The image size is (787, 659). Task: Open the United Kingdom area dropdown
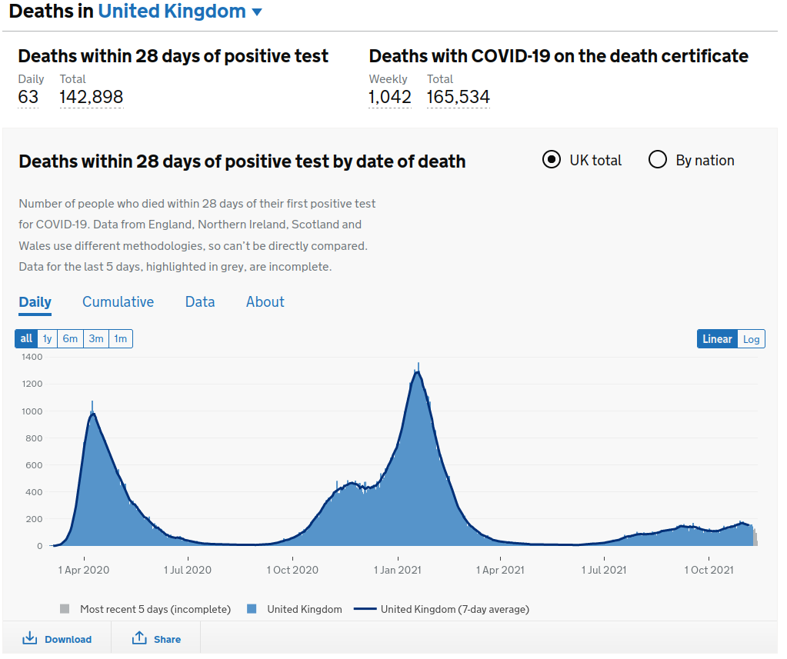click(172, 12)
